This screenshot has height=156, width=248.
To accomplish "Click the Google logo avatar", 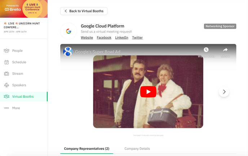I will [68, 31].
